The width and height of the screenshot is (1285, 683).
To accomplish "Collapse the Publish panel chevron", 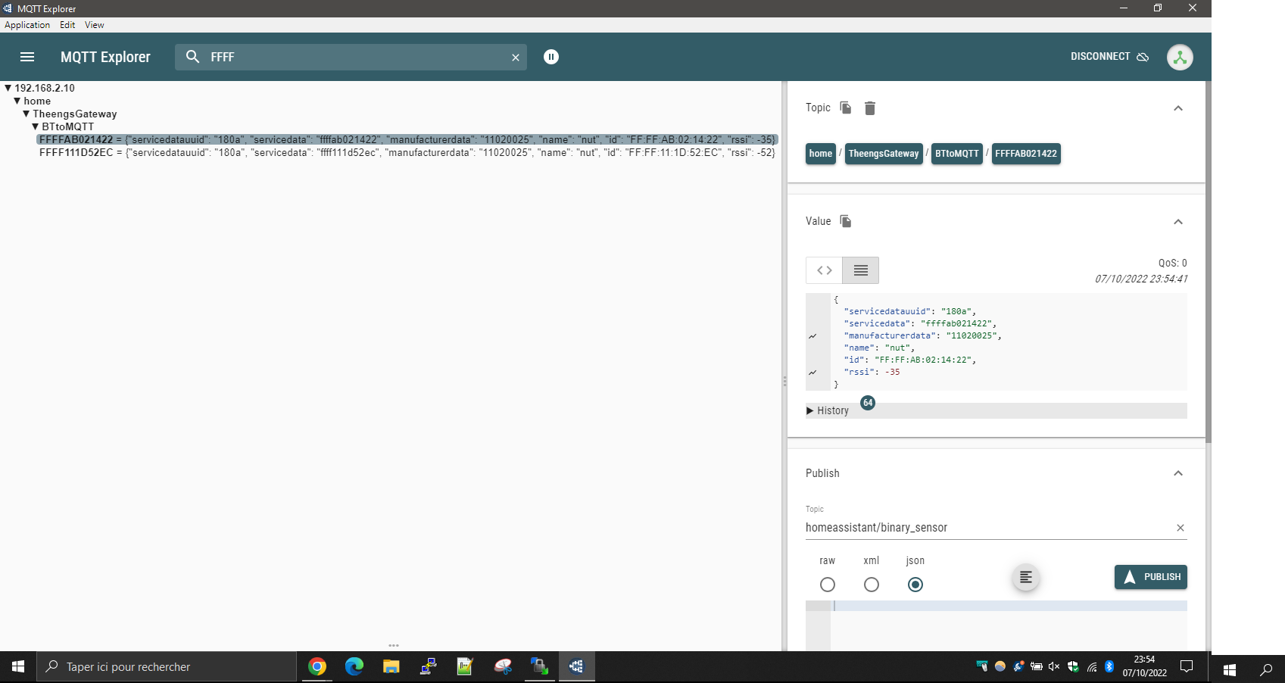I will tap(1177, 473).
